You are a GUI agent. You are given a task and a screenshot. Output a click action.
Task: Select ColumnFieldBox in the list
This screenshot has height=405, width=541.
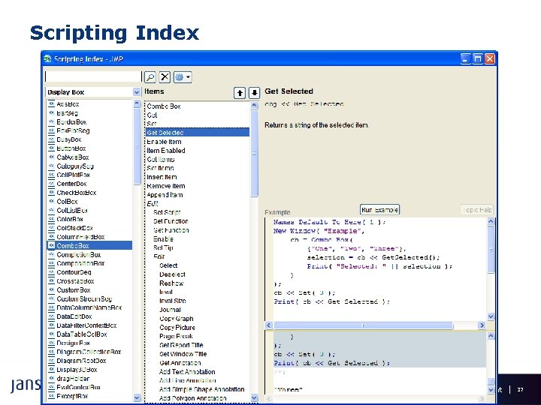80,237
